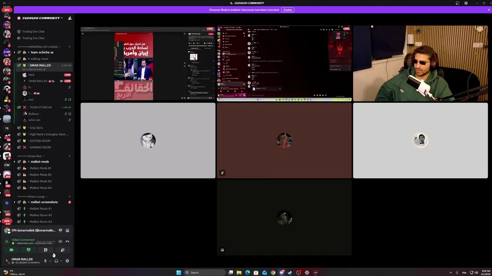Select user zied in voice channel
Image resolution: width=492 pixels, height=276 pixels.
47,100
